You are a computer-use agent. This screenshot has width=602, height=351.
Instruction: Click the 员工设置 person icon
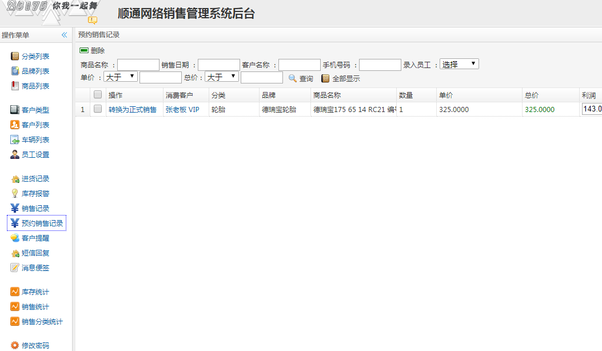tap(15, 154)
